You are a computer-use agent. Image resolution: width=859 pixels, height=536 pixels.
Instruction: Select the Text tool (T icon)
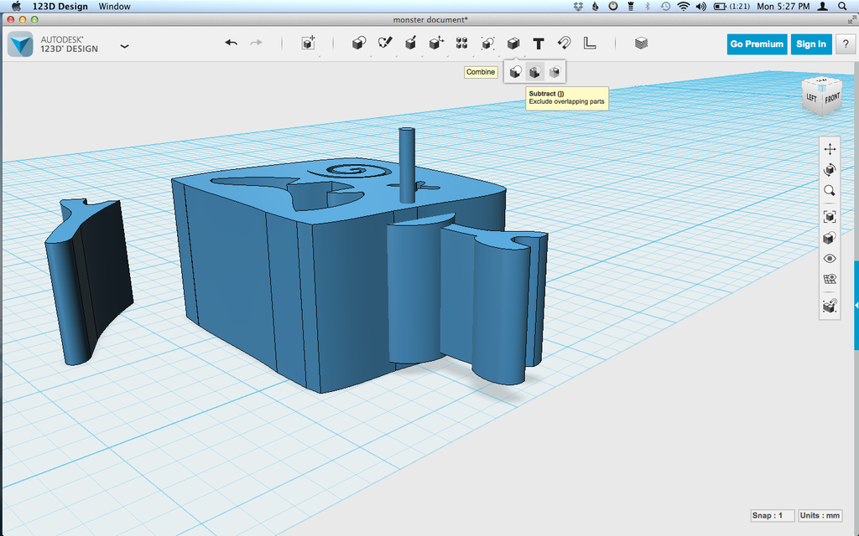coord(539,44)
